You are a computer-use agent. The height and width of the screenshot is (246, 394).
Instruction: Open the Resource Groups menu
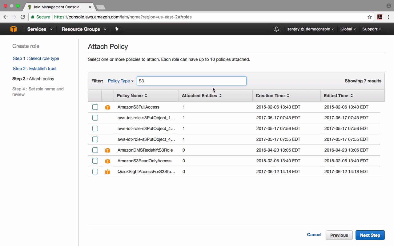pos(84,29)
